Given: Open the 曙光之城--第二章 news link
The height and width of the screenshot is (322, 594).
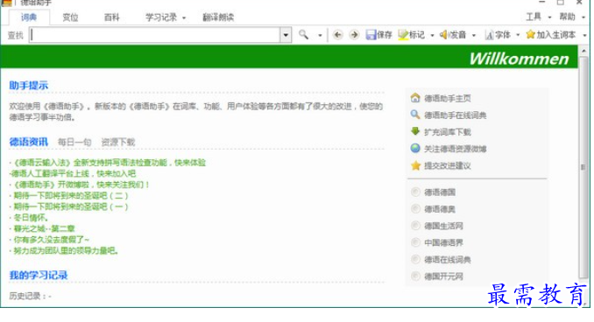Looking at the screenshot, I should click(x=45, y=228).
